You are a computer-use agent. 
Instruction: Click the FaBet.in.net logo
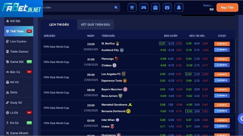21,8
